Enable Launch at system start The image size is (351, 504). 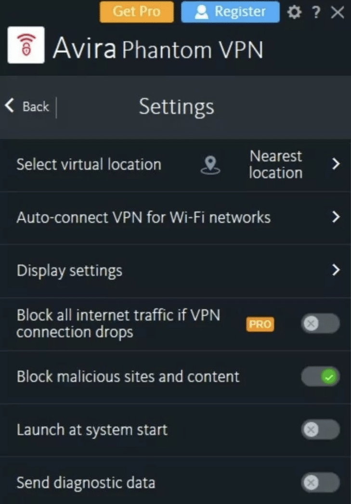point(321,429)
